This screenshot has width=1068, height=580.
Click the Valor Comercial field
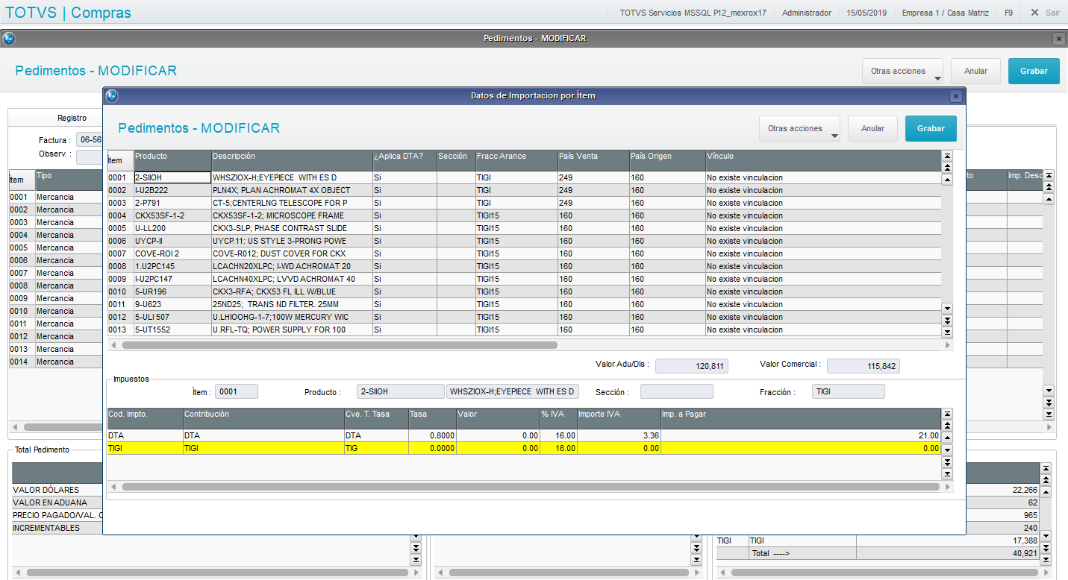(x=863, y=366)
